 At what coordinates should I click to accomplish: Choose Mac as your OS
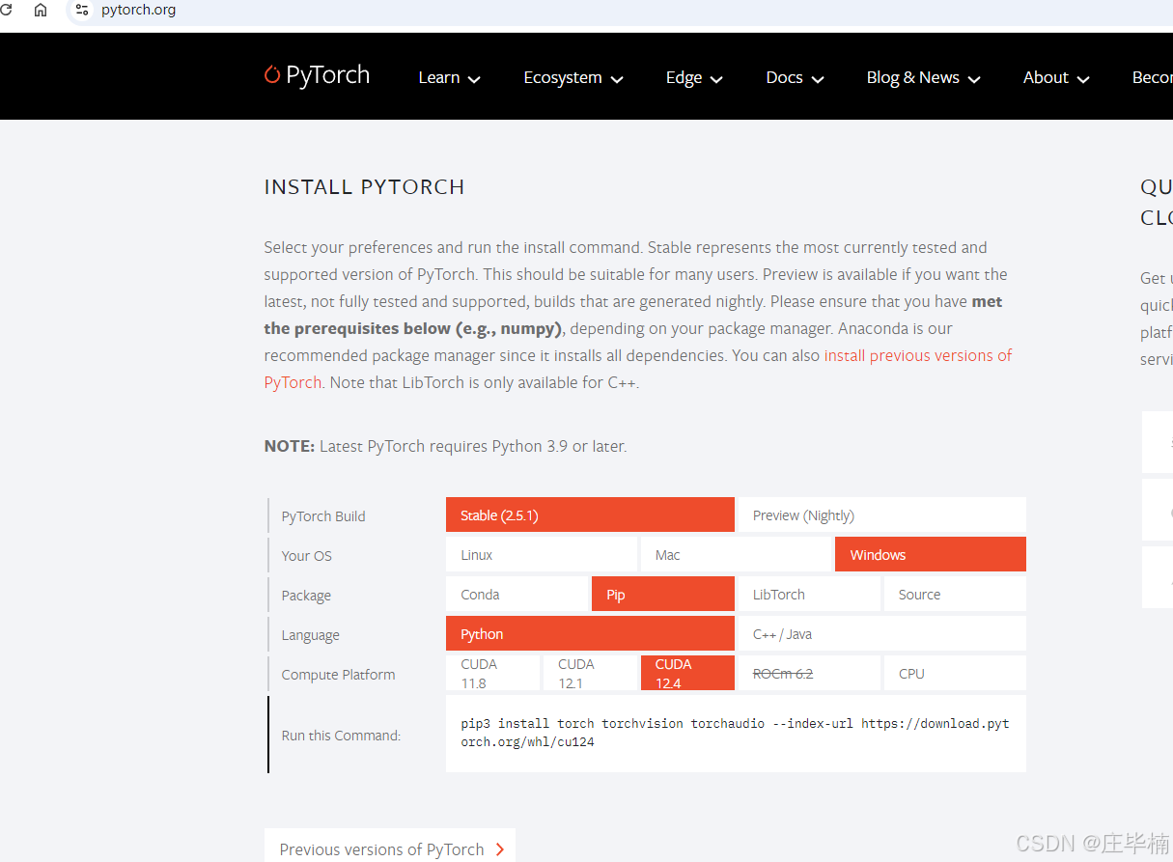pos(736,555)
